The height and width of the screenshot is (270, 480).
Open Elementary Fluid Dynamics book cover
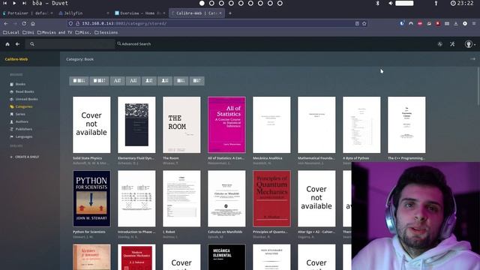(x=136, y=125)
